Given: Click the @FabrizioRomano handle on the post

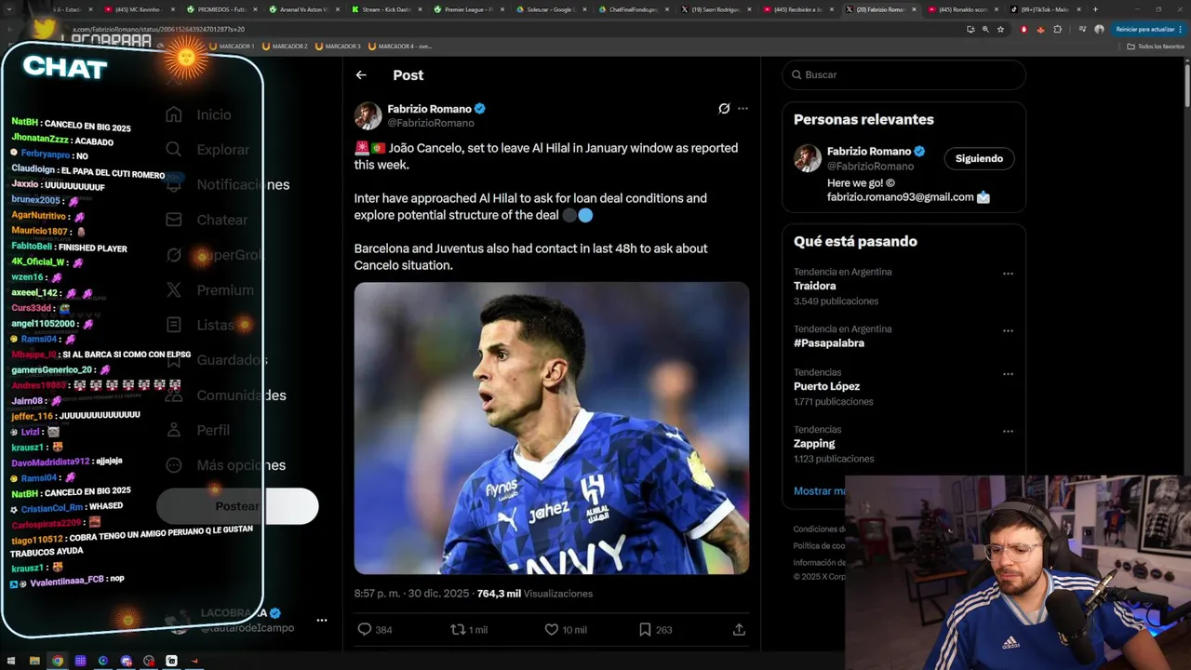Looking at the screenshot, I should (431, 123).
